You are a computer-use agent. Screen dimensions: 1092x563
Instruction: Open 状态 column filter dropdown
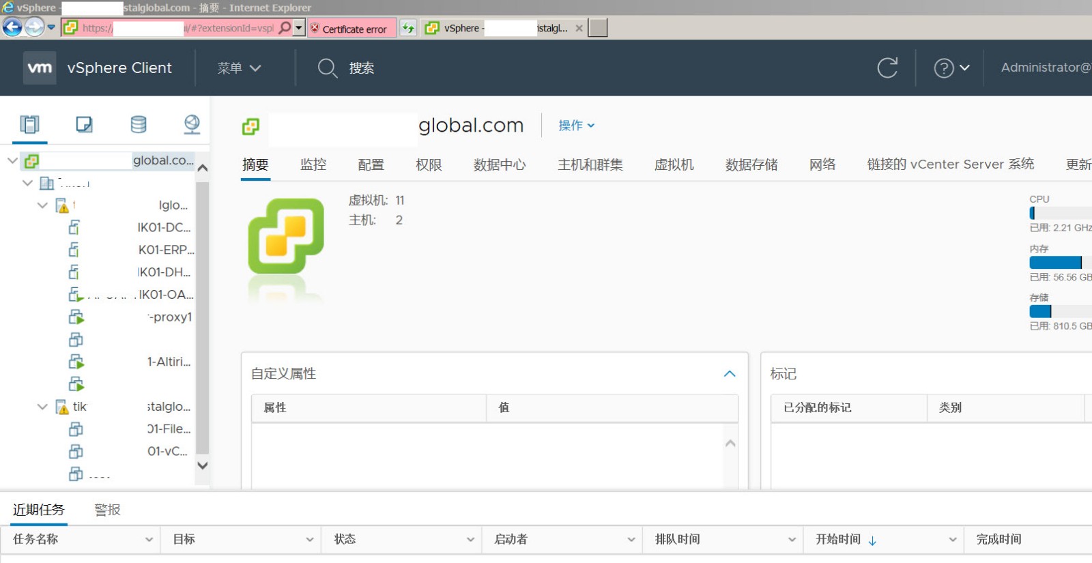[x=470, y=539]
